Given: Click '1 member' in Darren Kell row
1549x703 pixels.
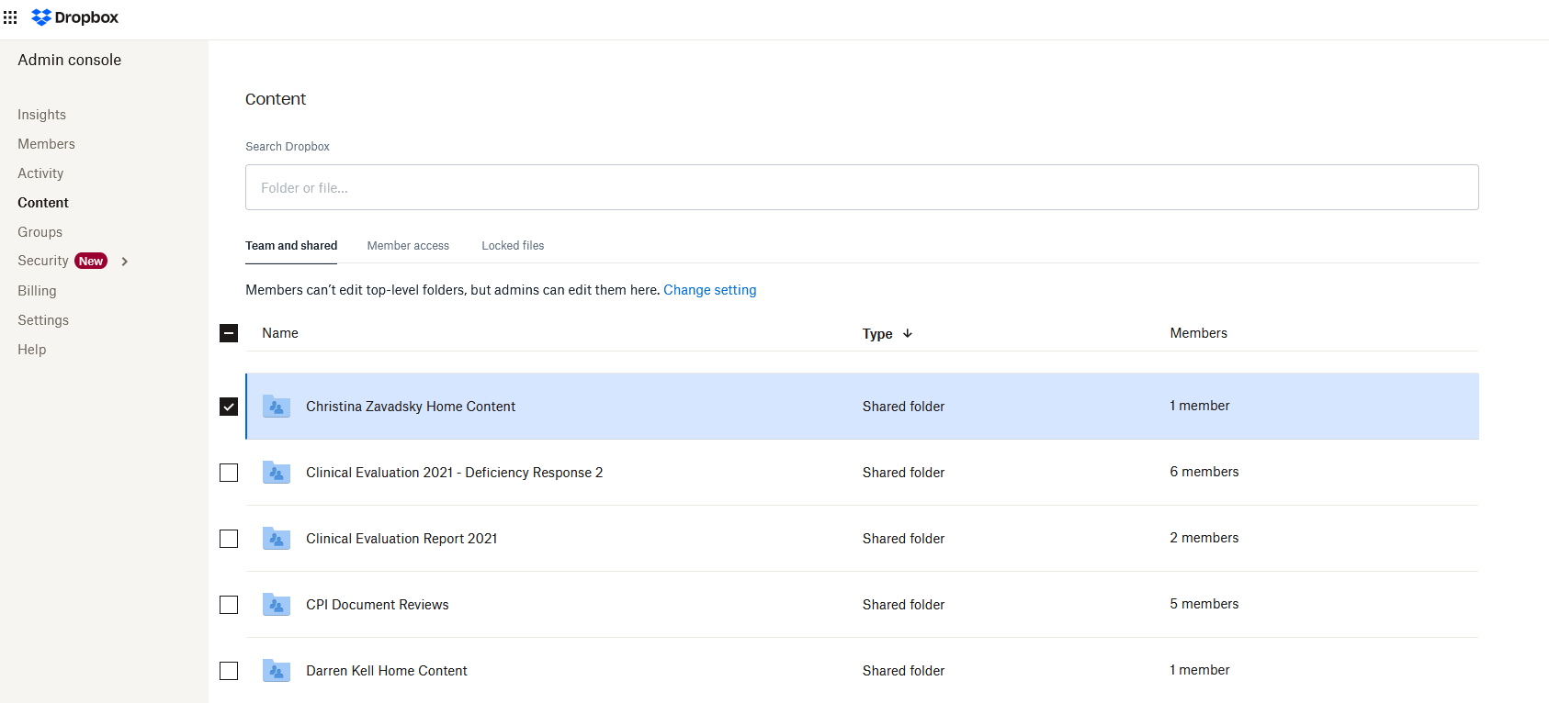Looking at the screenshot, I should (1200, 670).
